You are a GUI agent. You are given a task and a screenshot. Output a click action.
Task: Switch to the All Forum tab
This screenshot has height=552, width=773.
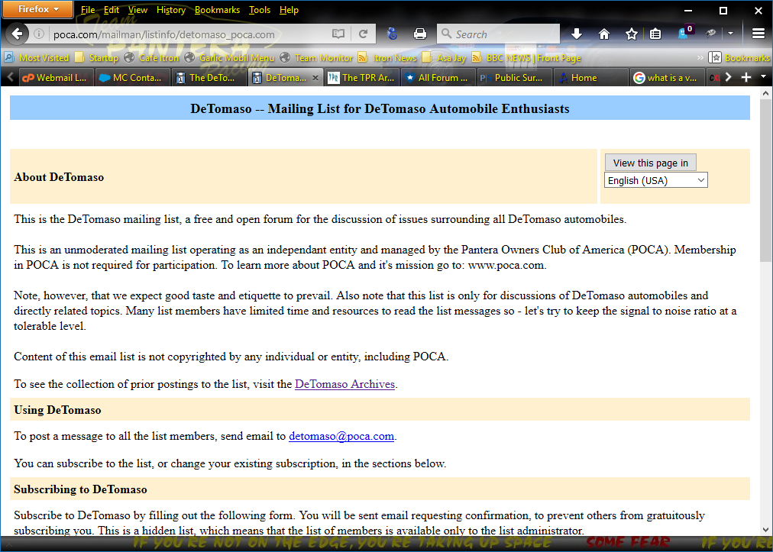pos(438,78)
